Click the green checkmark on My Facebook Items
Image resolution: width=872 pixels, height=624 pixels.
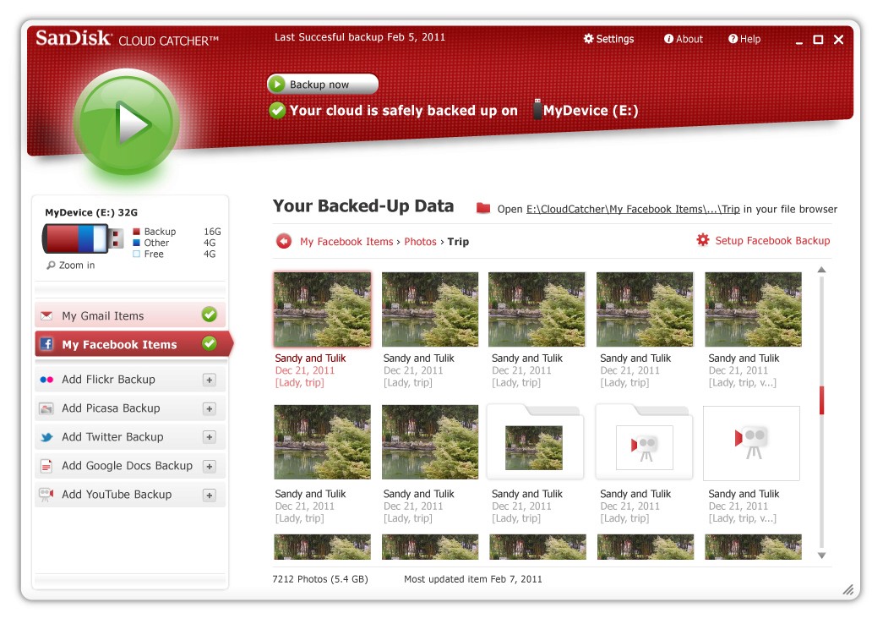(209, 343)
